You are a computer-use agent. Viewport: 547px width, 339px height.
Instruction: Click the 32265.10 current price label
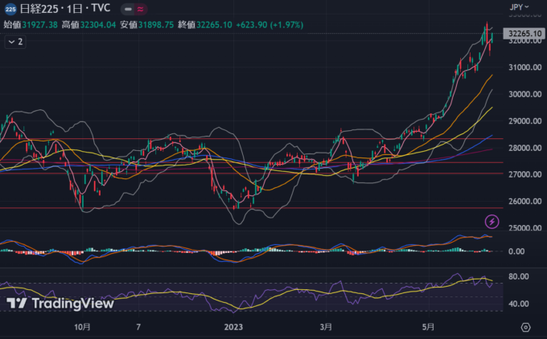(523, 34)
